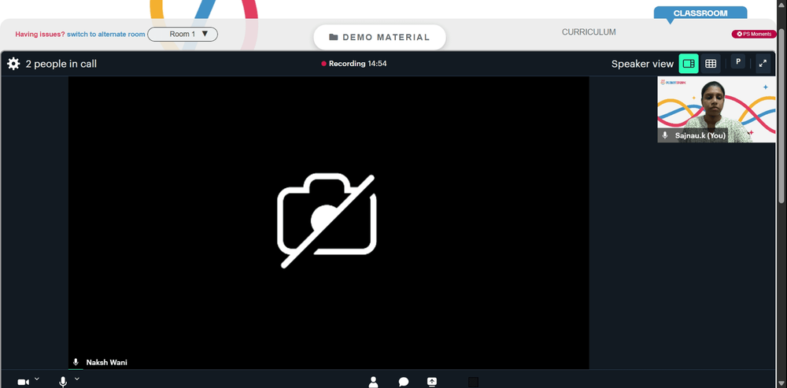The image size is (787, 388).
Task: Click the P button in call header
Action: [738, 61]
